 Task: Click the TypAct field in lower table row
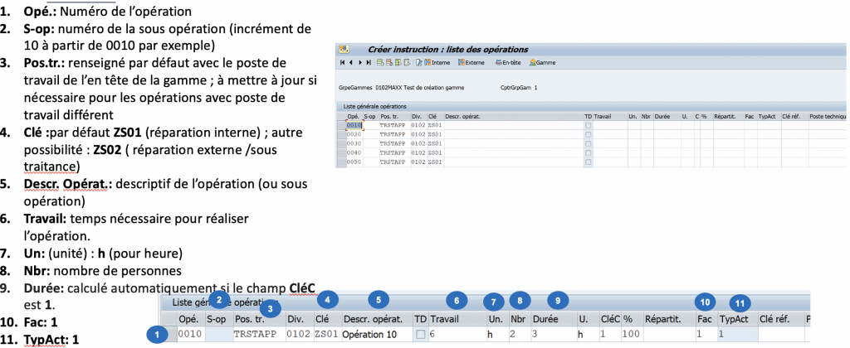pos(736,334)
